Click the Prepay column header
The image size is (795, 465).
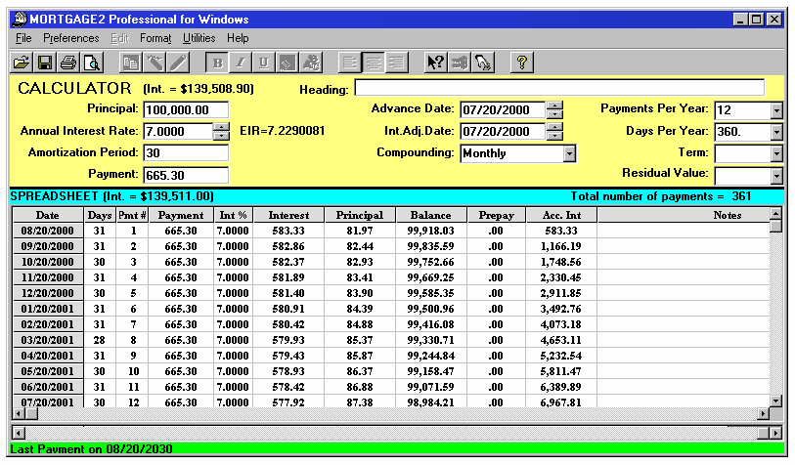[496, 215]
